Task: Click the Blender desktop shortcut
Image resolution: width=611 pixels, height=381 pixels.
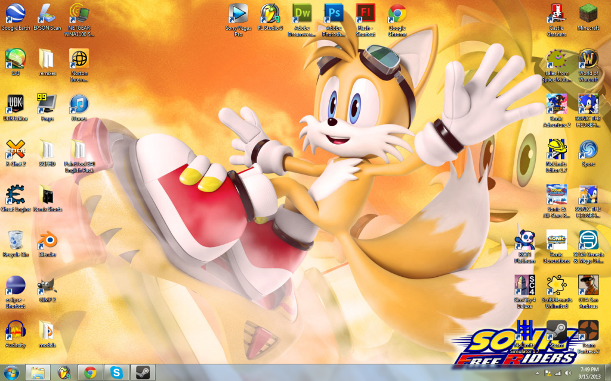Action: click(47, 243)
